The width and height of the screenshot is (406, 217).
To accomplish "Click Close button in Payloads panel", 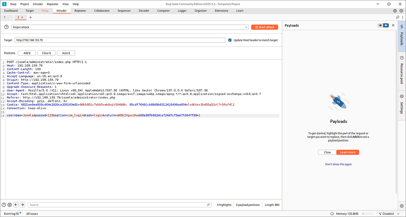I will coord(327,152).
